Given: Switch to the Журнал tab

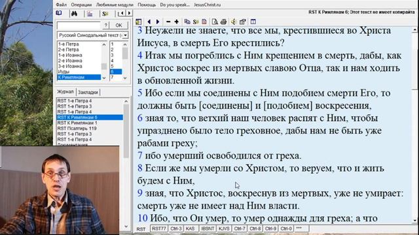Looking at the screenshot, I should click(65, 91).
